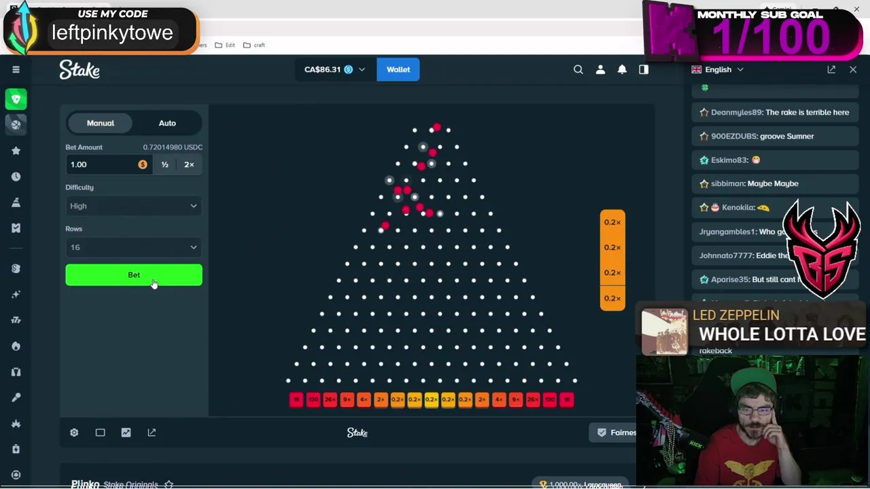
Task: Select the green Casino shield icon
Action: (16, 99)
